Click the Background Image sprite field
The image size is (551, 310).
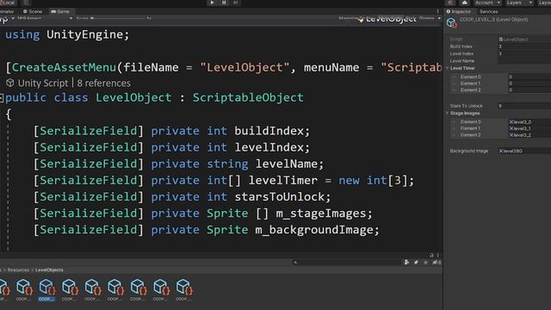tap(525, 151)
